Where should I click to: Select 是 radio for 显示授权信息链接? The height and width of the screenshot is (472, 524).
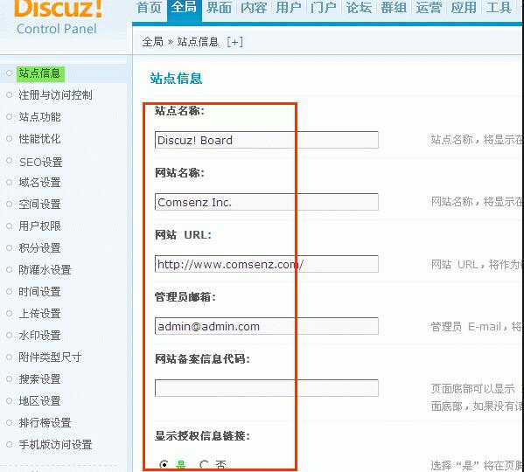164,464
